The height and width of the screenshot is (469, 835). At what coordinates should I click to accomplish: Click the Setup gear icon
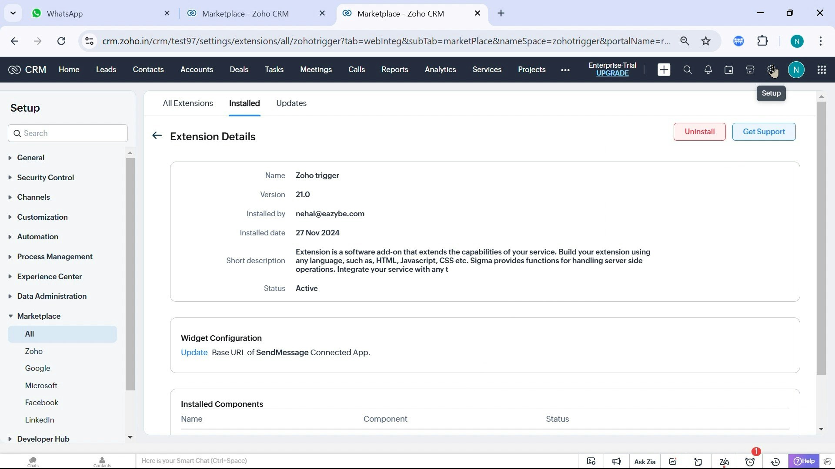[x=771, y=69]
